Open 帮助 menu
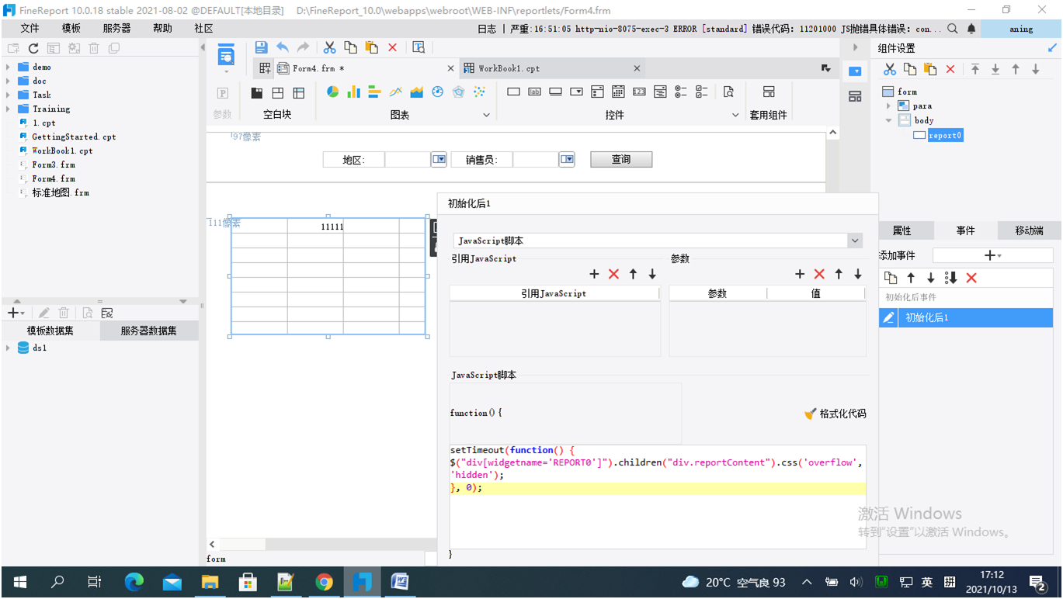 [x=162, y=28]
